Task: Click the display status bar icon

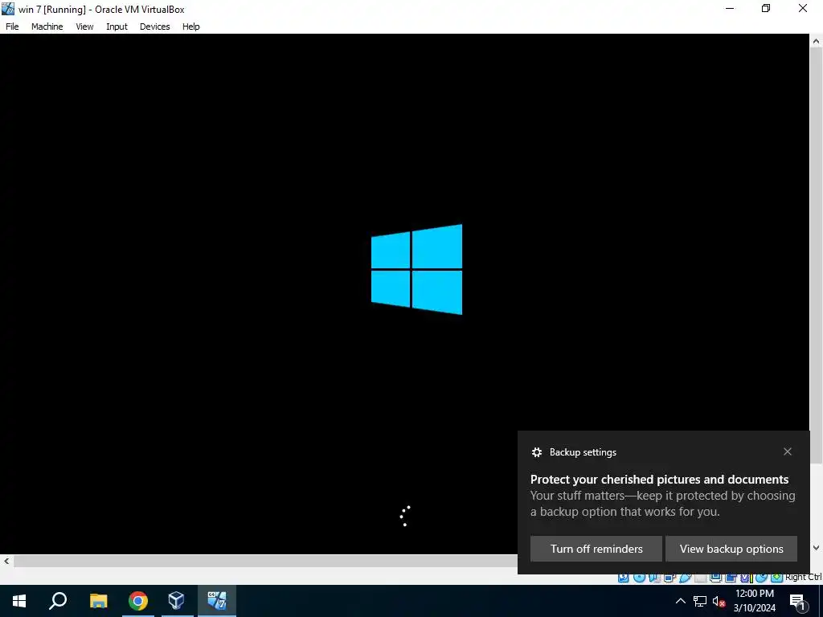Action: 715,578
